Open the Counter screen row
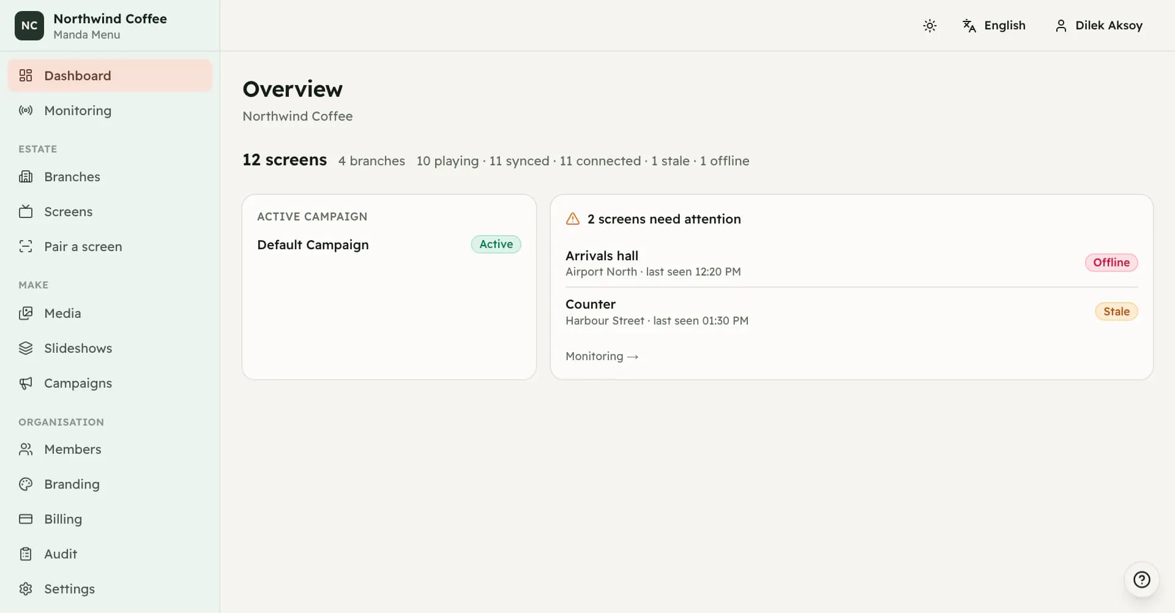The image size is (1175, 613). pyautogui.click(x=852, y=312)
